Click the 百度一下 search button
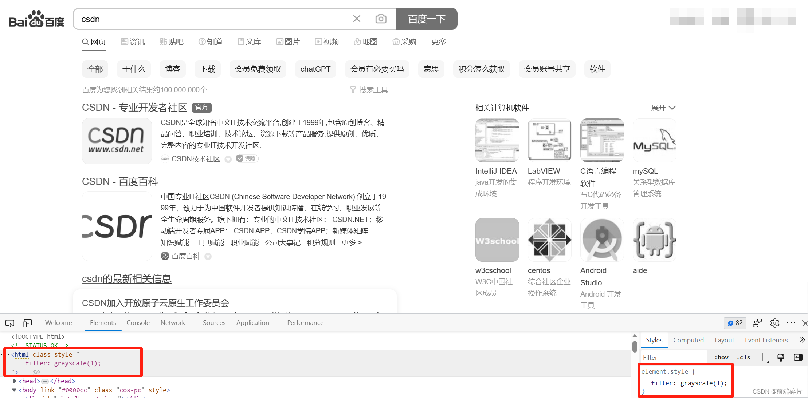The height and width of the screenshot is (398, 808). pyautogui.click(x=427, y=19)
